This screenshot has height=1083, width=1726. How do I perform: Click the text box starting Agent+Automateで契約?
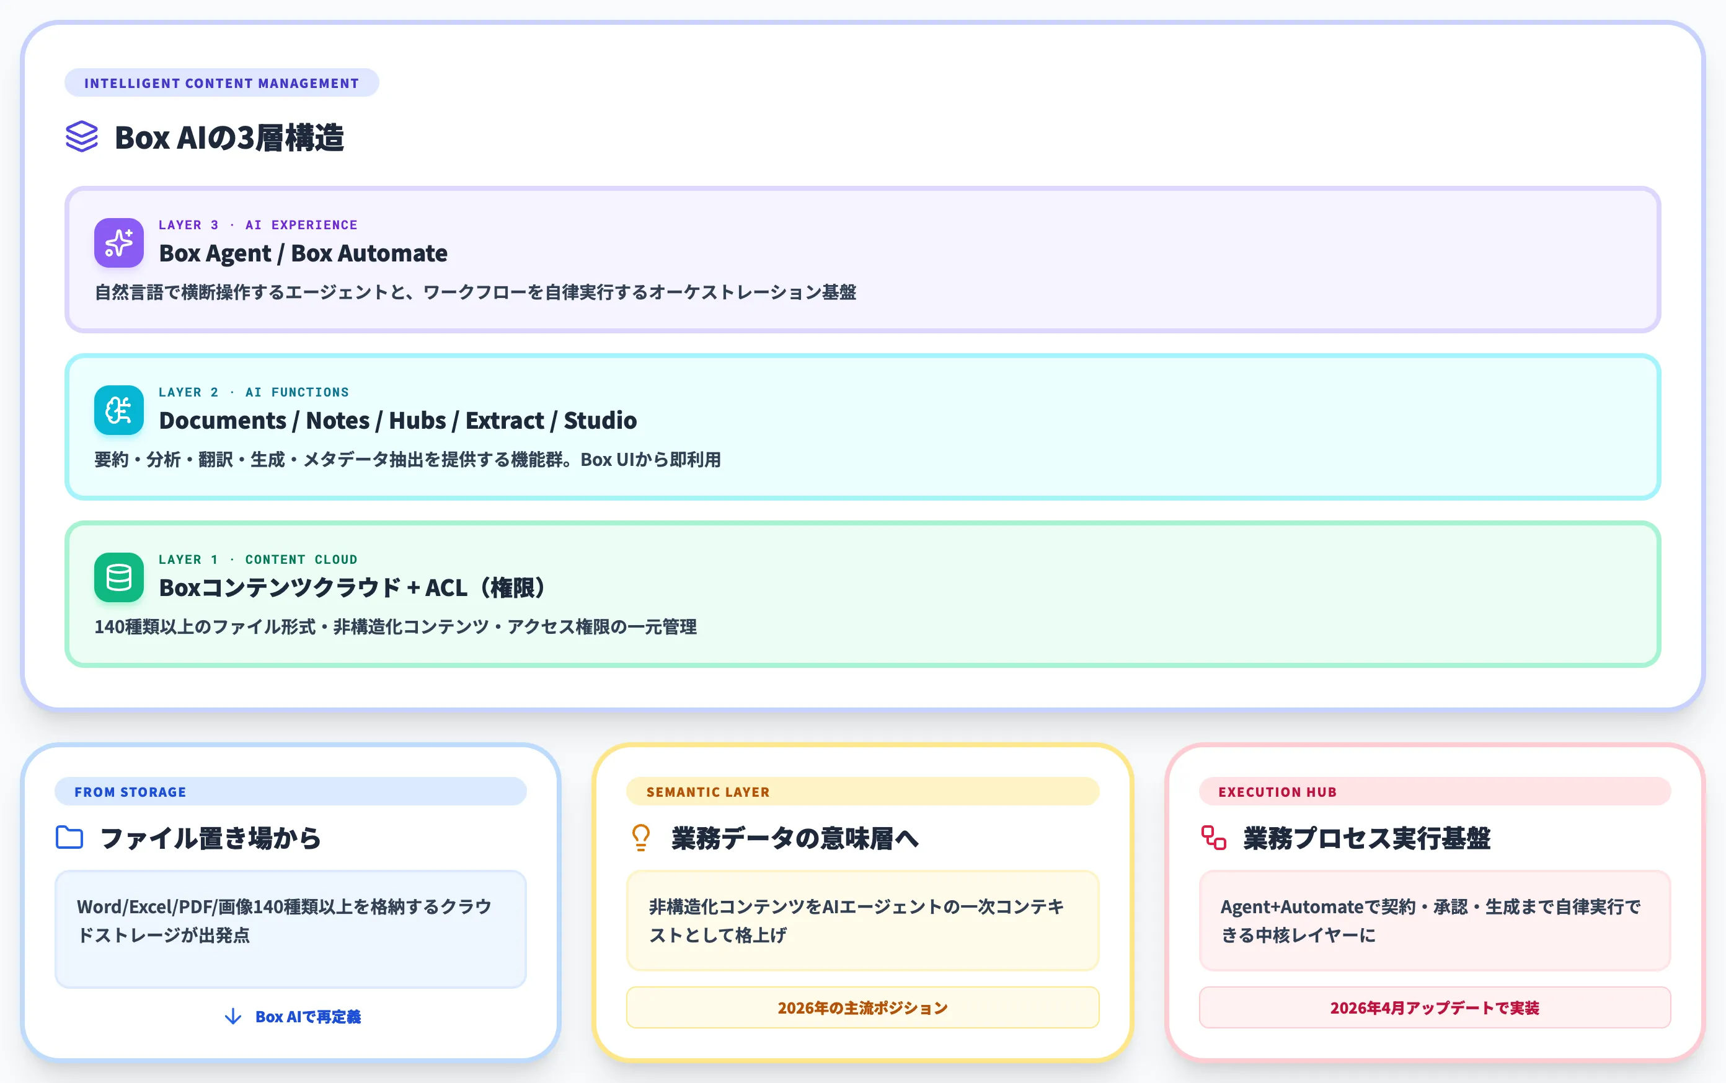tap(1434, 921)
